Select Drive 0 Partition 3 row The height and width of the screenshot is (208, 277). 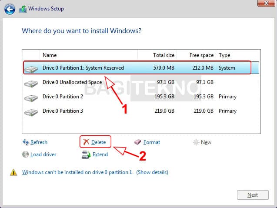(141, 111)
